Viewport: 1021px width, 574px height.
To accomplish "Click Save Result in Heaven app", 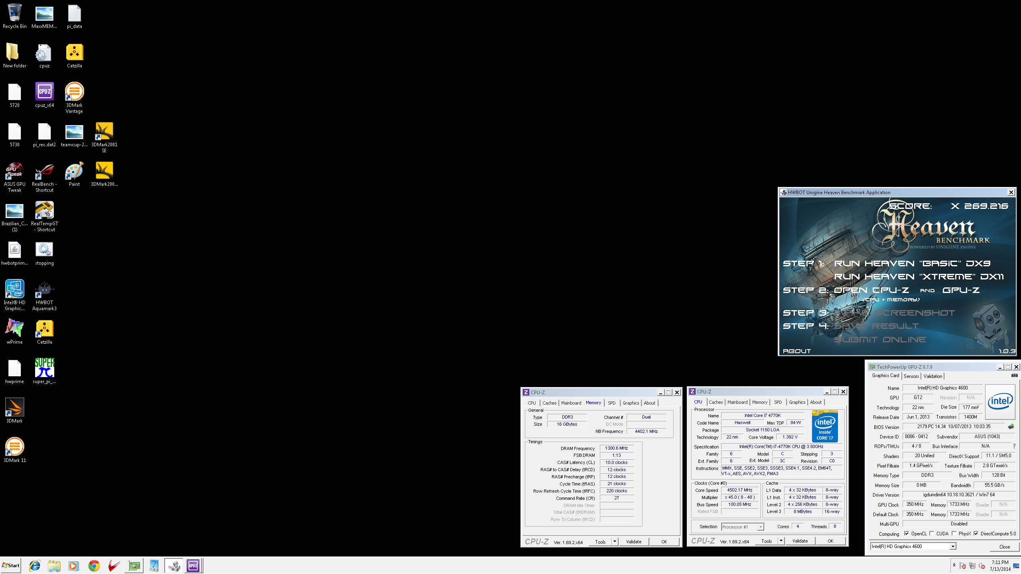I will (x=876, y=326).
